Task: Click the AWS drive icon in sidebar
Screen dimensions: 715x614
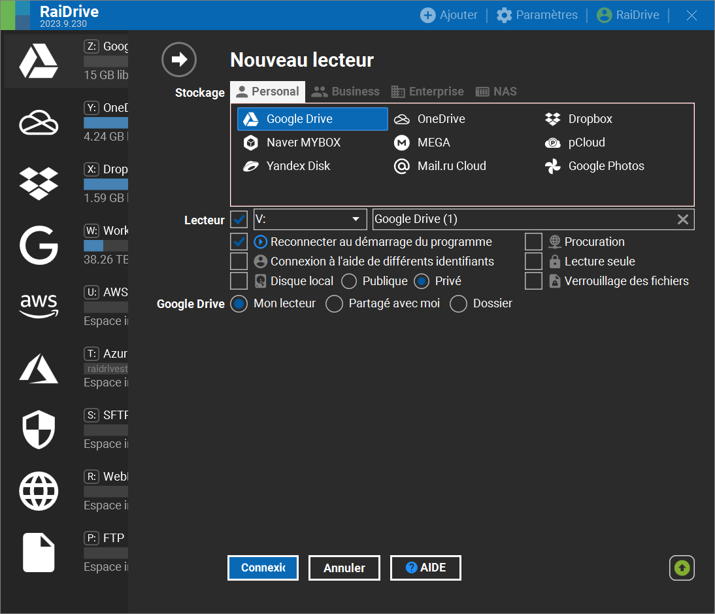Action: click(x=39, y=306)
